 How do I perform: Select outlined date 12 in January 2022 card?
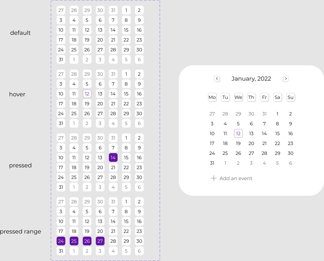point(238,133)
